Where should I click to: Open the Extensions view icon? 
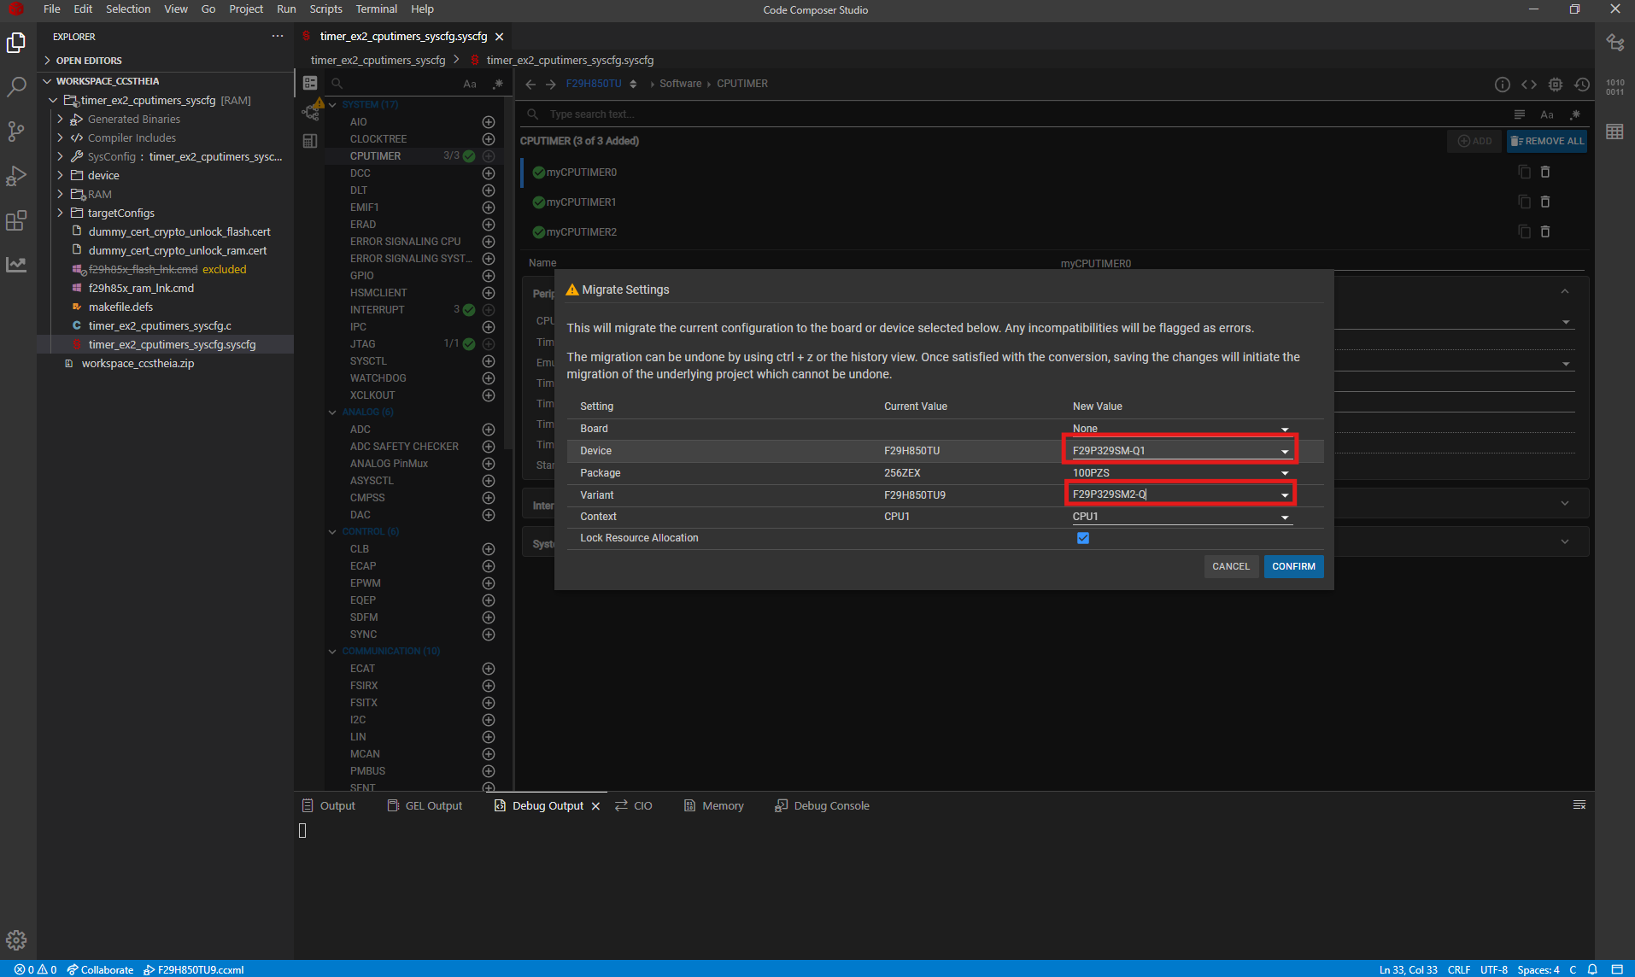16,221
